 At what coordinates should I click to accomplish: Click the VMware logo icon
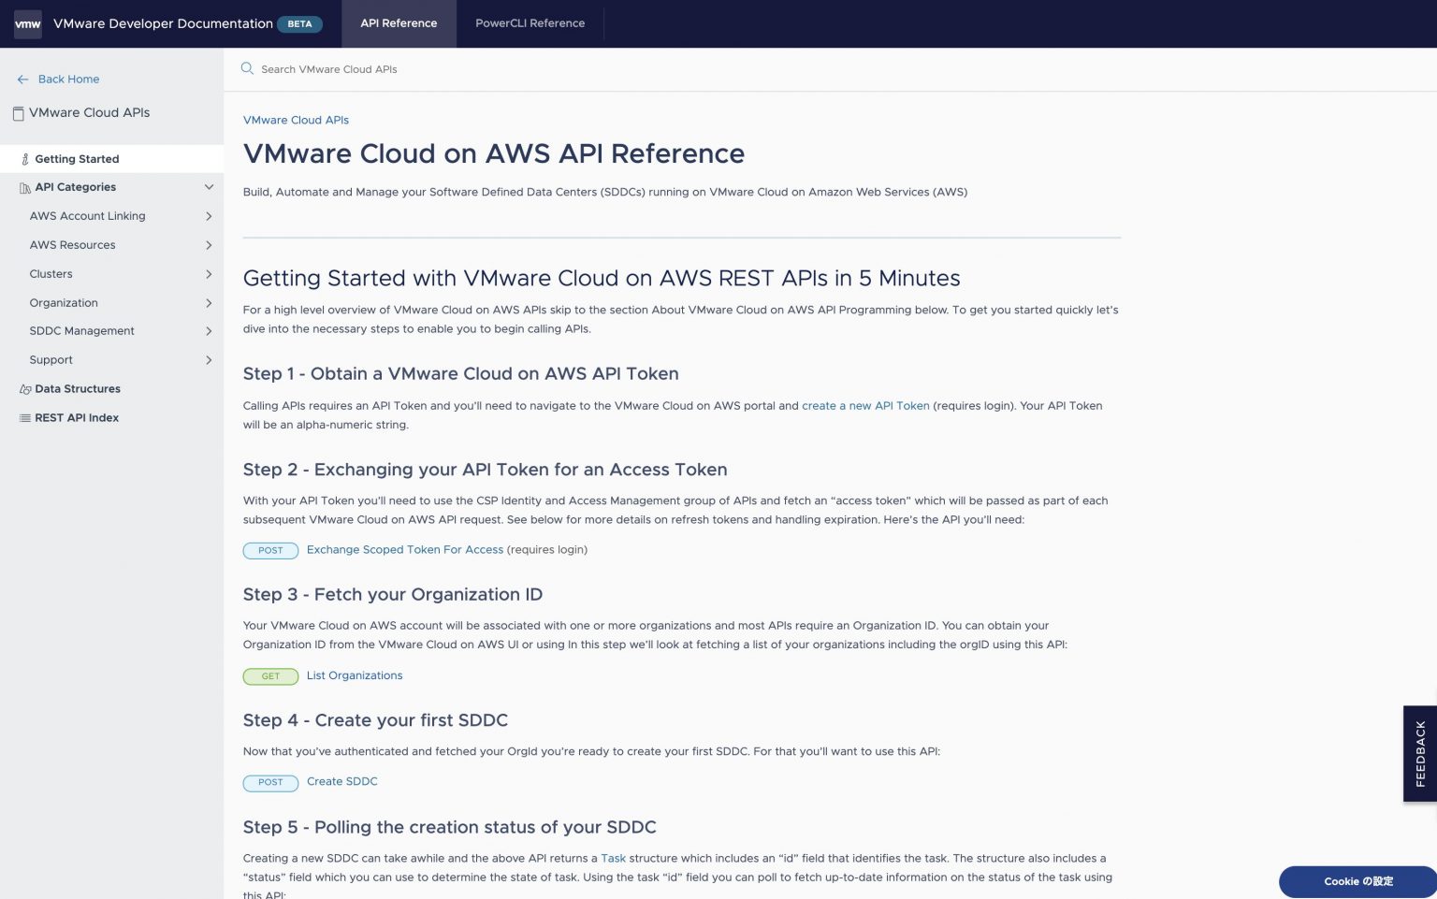point(28,23)
